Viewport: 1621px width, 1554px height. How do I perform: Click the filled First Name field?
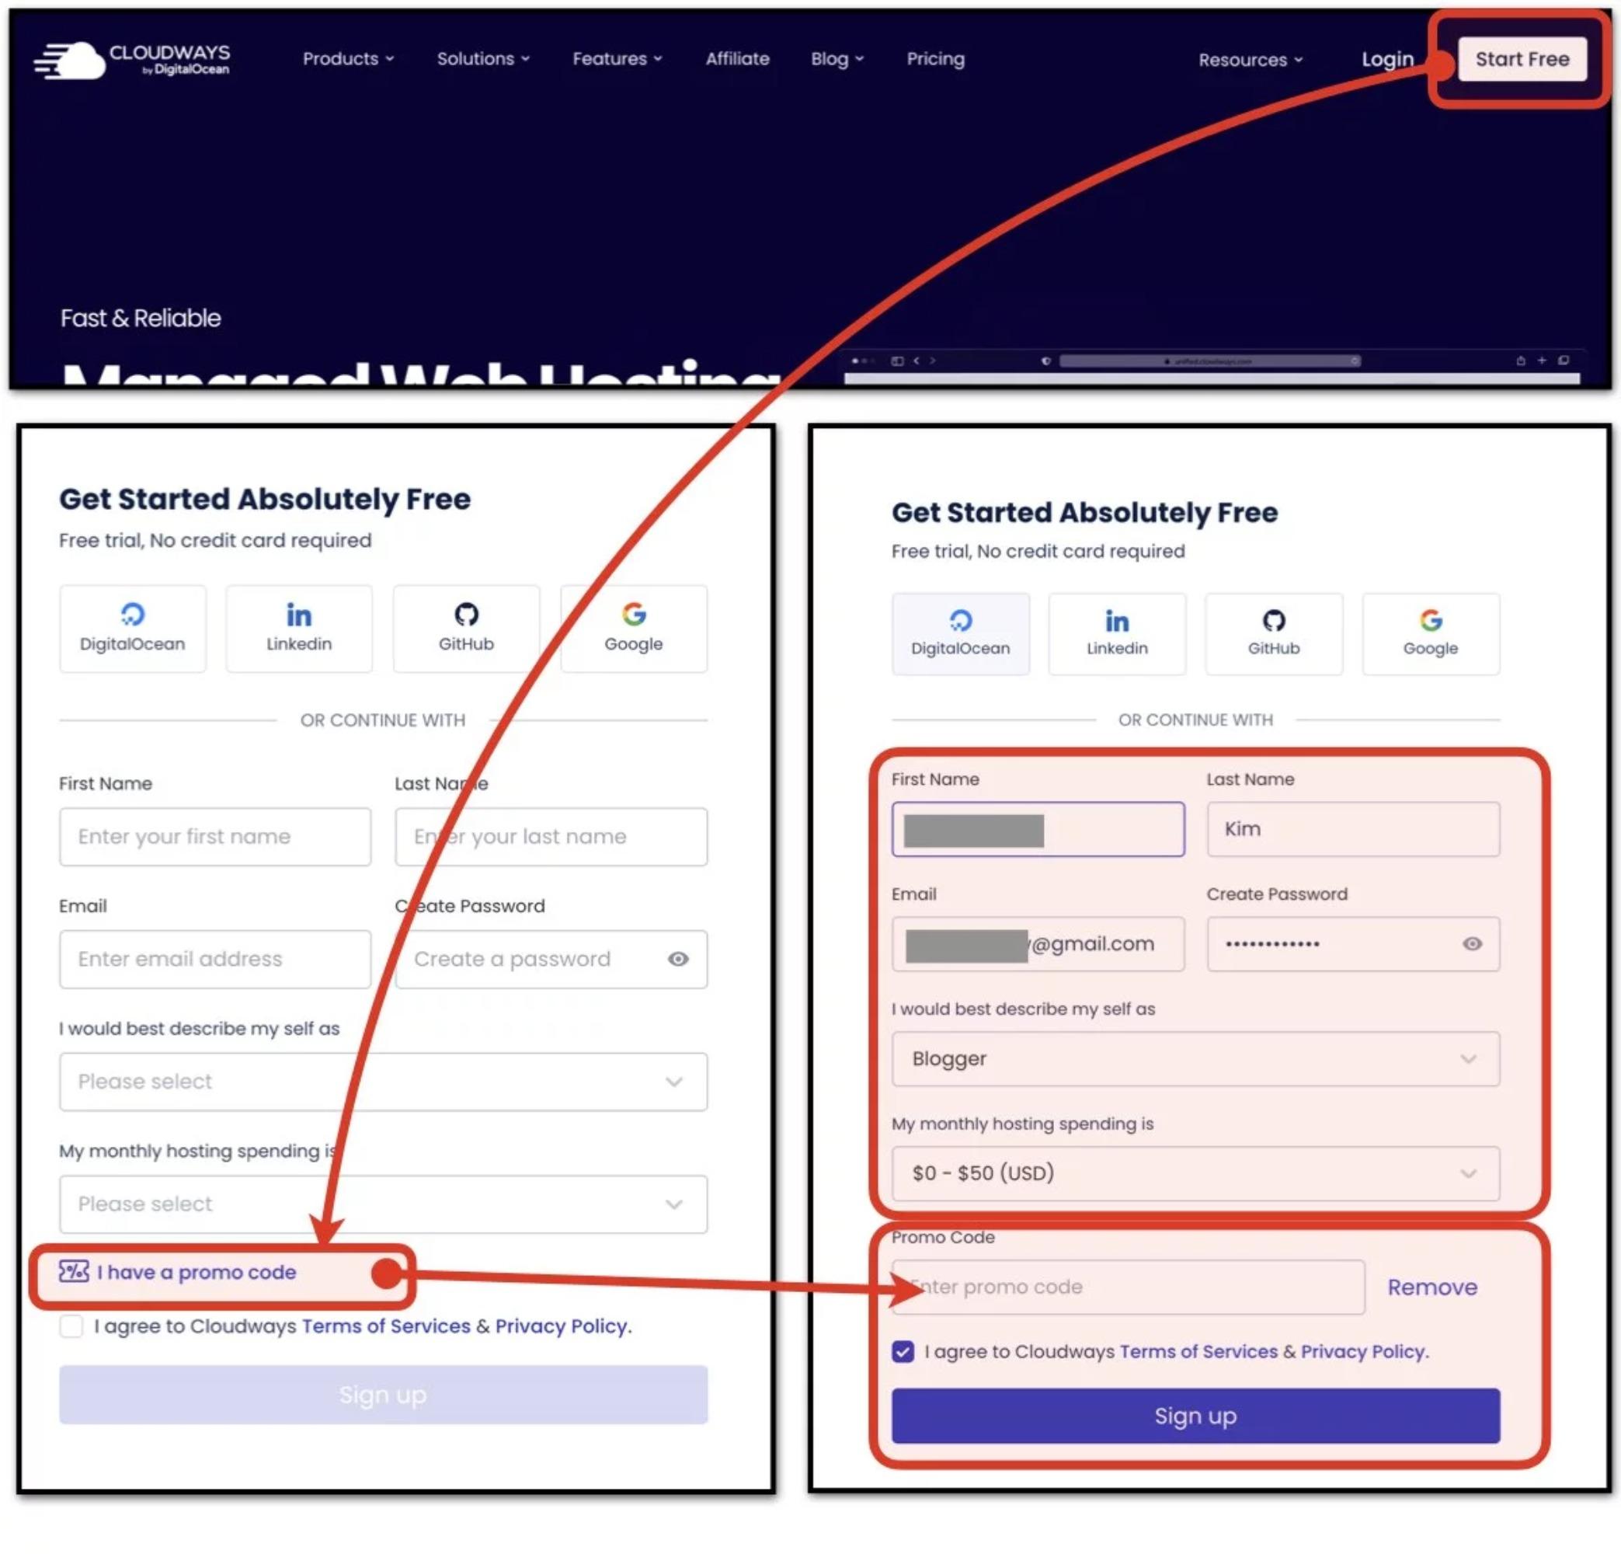pos(1038,829)
